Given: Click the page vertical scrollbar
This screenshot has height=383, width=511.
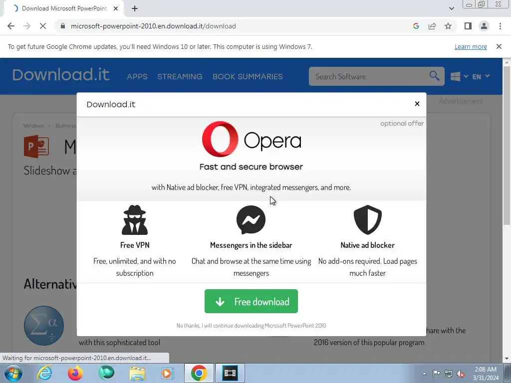Looking at the screenshot, I should (x=507, y=145).
